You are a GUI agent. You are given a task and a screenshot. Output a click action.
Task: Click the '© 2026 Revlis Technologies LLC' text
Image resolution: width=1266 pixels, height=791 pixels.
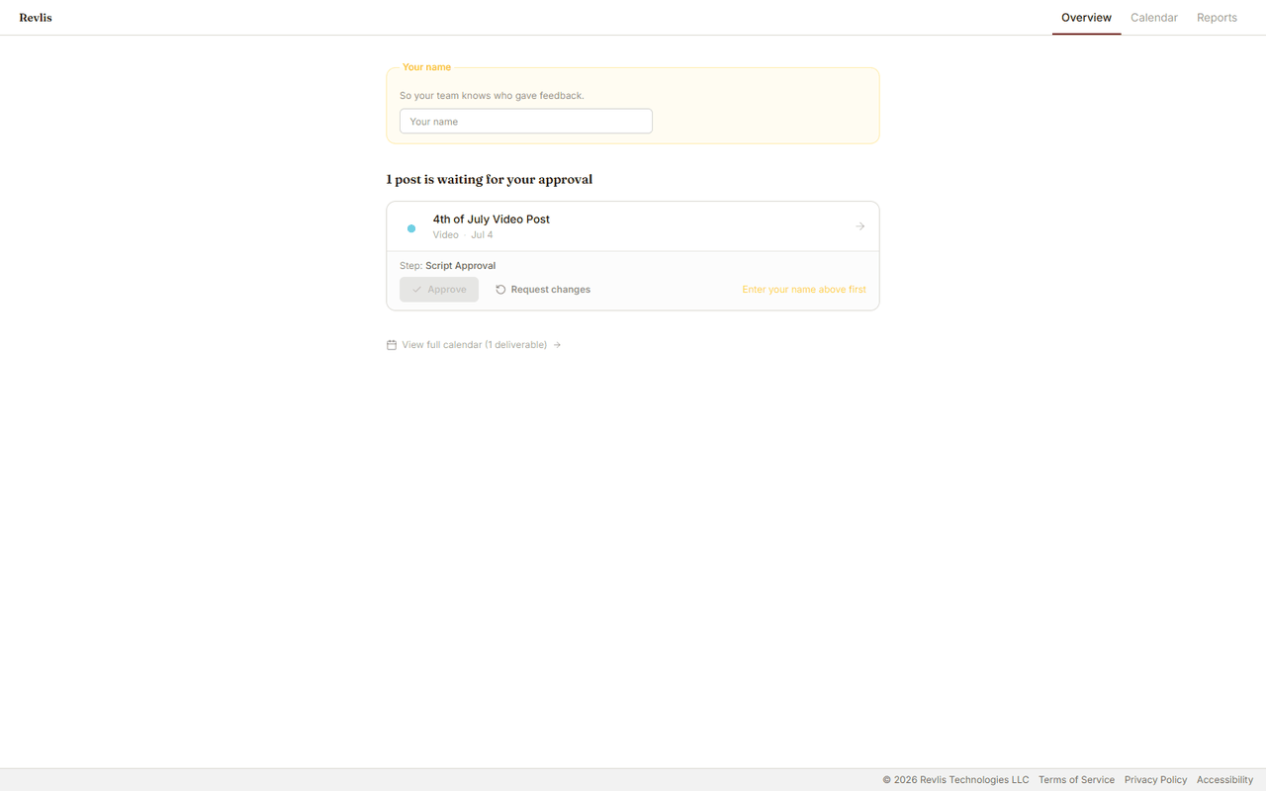point(955,780)
